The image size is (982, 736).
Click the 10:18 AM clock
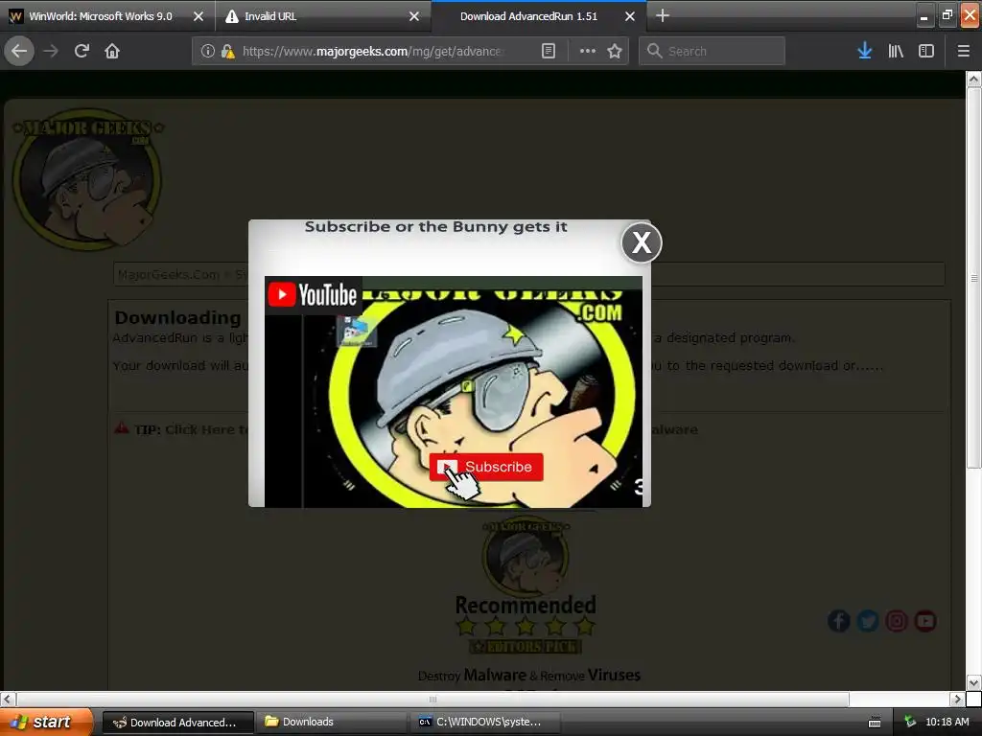(947, 722)
